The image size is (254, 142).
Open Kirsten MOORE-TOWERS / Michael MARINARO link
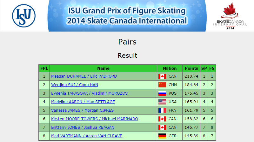[94, 119]
